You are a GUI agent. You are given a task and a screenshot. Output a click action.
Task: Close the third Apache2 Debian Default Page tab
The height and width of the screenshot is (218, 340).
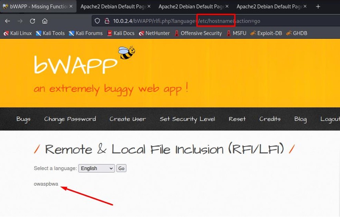coord(305,6)
